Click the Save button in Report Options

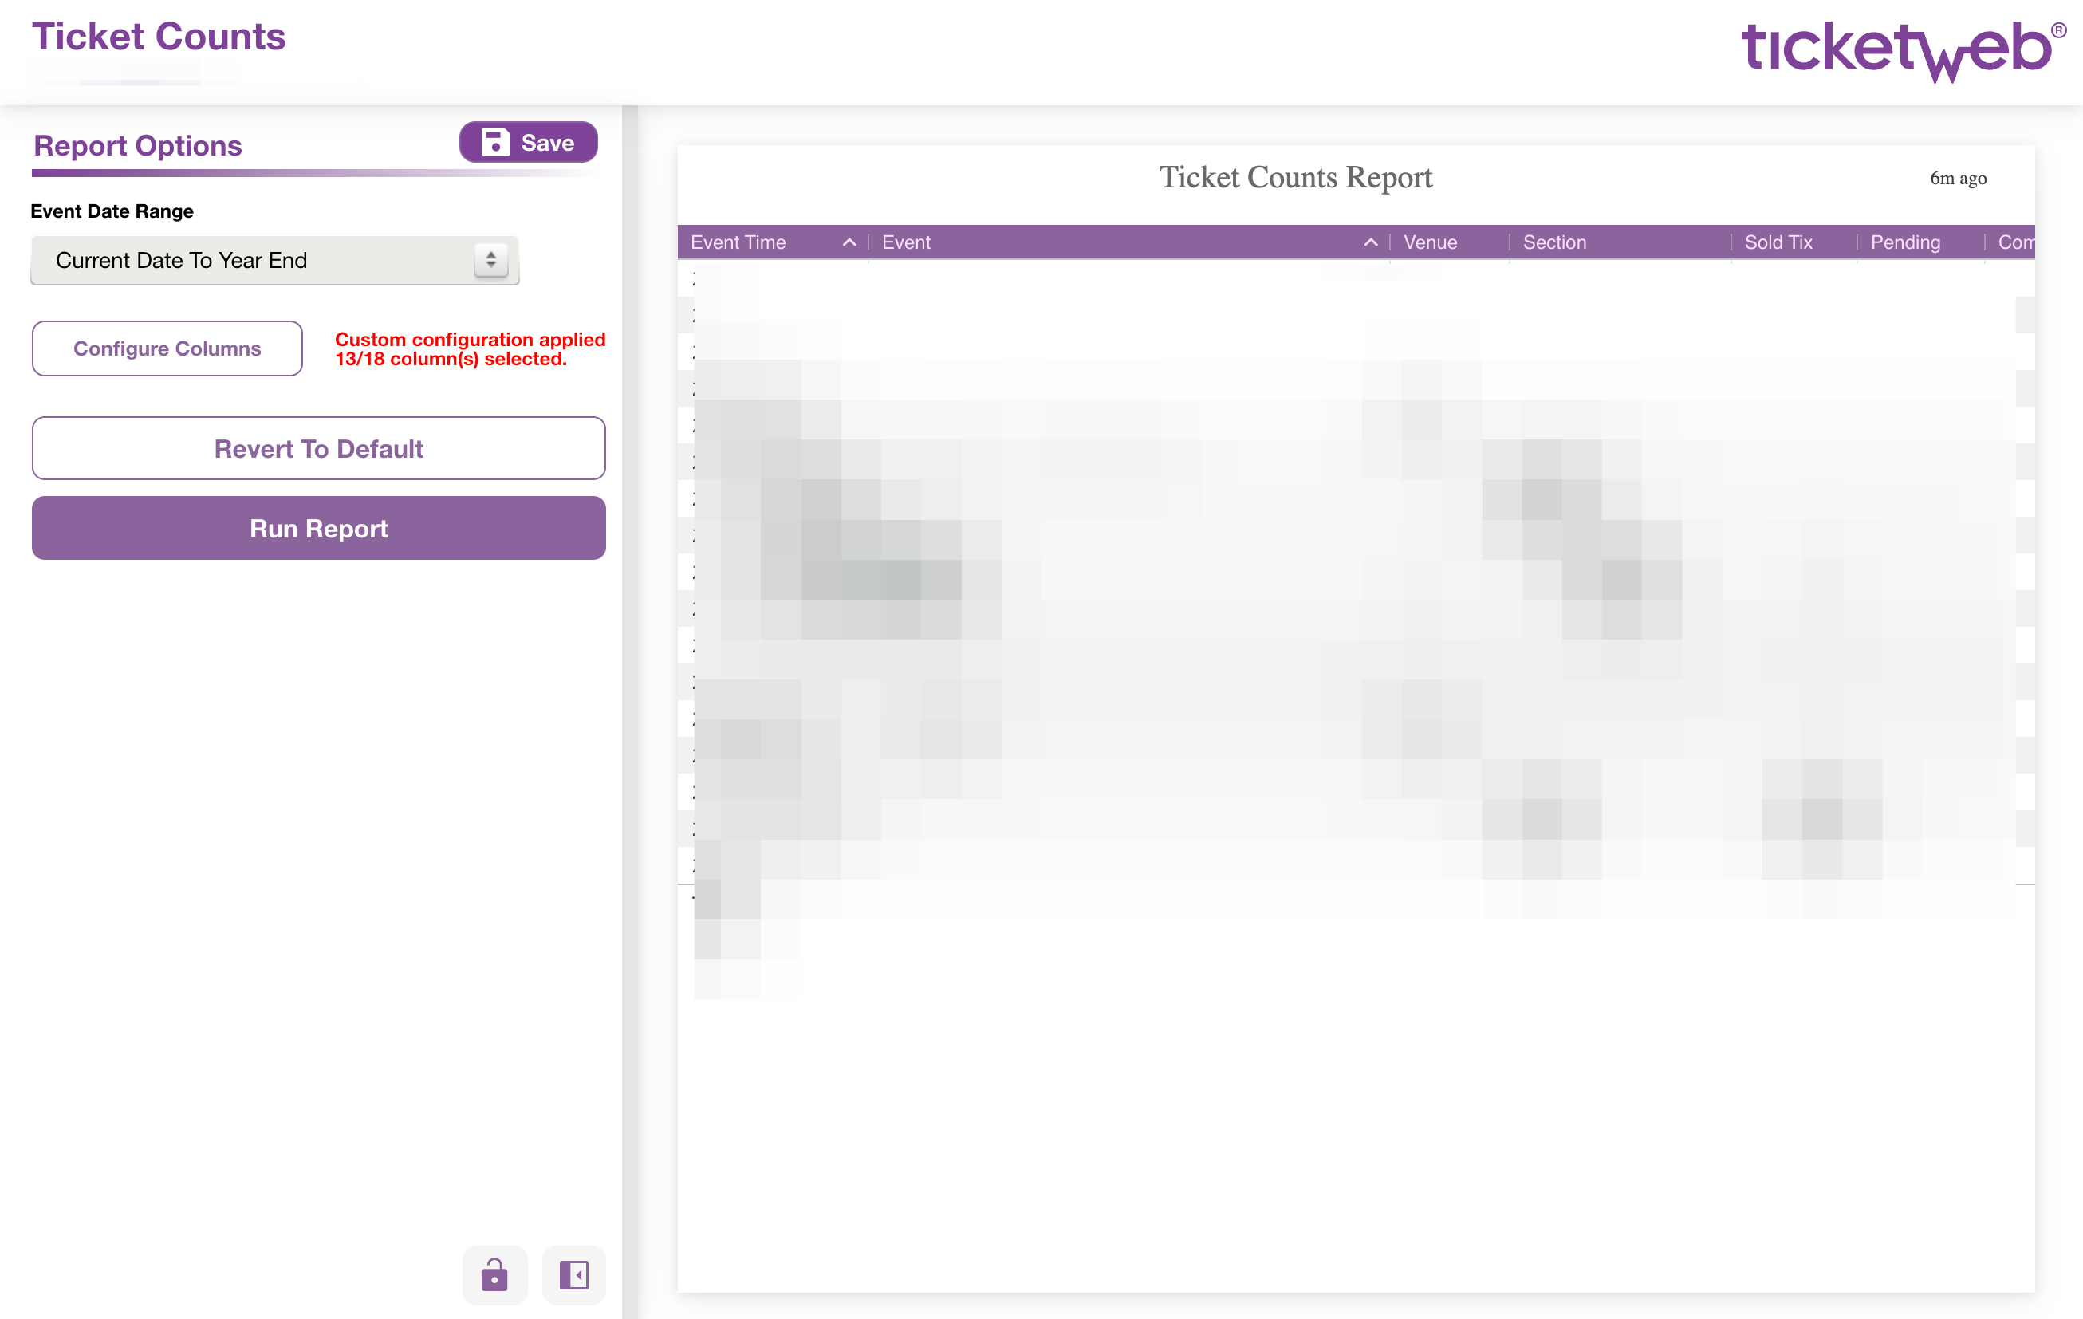point(529,143)
